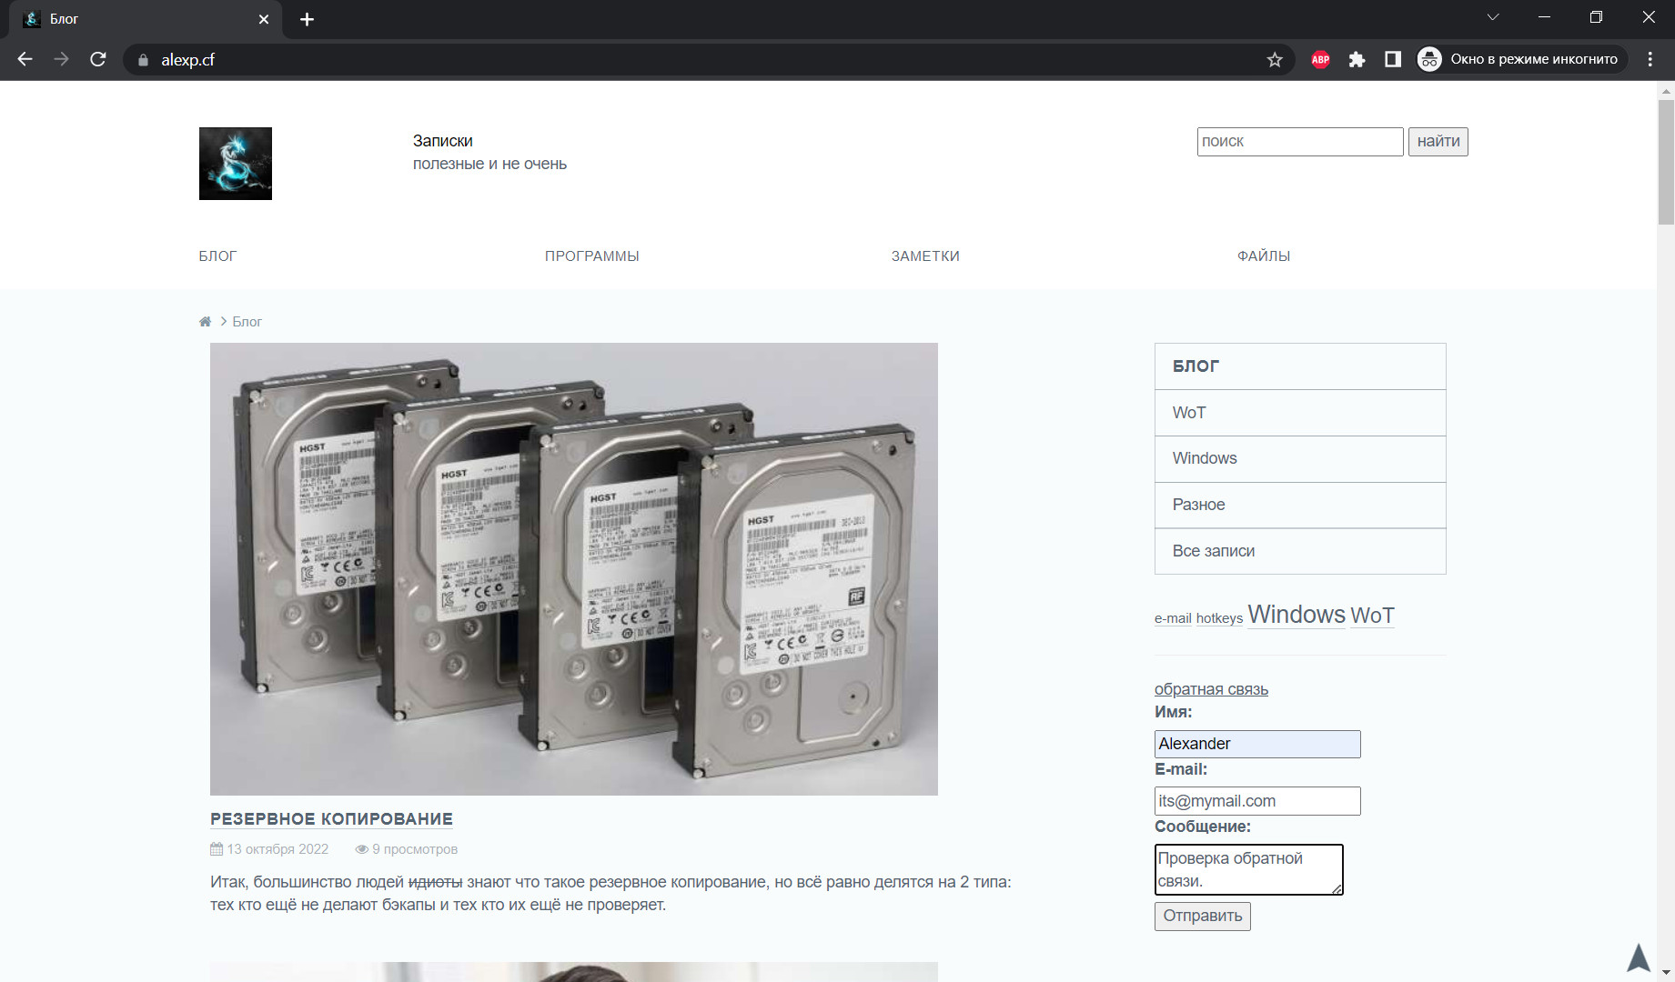Click the home breadcrumb icon
The height and width of the screenshot is (982, 1675).
click(x=205, y=322)
